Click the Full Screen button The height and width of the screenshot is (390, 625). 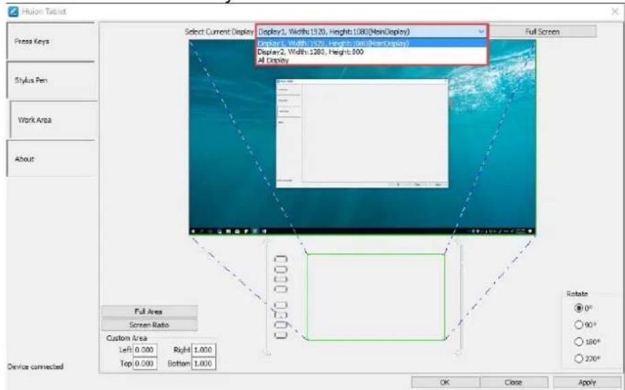542,31
